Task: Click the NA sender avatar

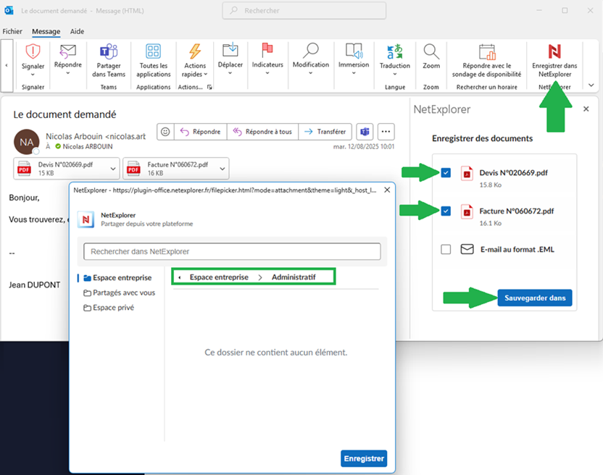Action: (x=27, y=142)
